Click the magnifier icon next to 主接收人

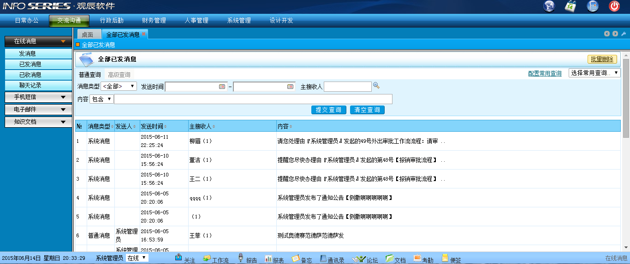pyautogui.click(x=376, y=85)
